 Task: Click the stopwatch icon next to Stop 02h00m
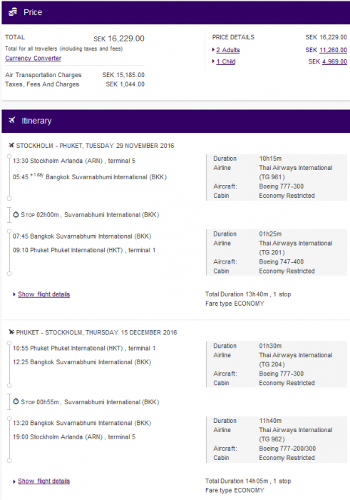tap(16, 214)
